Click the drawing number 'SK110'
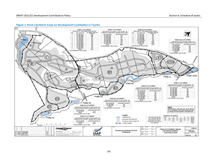The image size is (218, 167). [x=188, y=135]
